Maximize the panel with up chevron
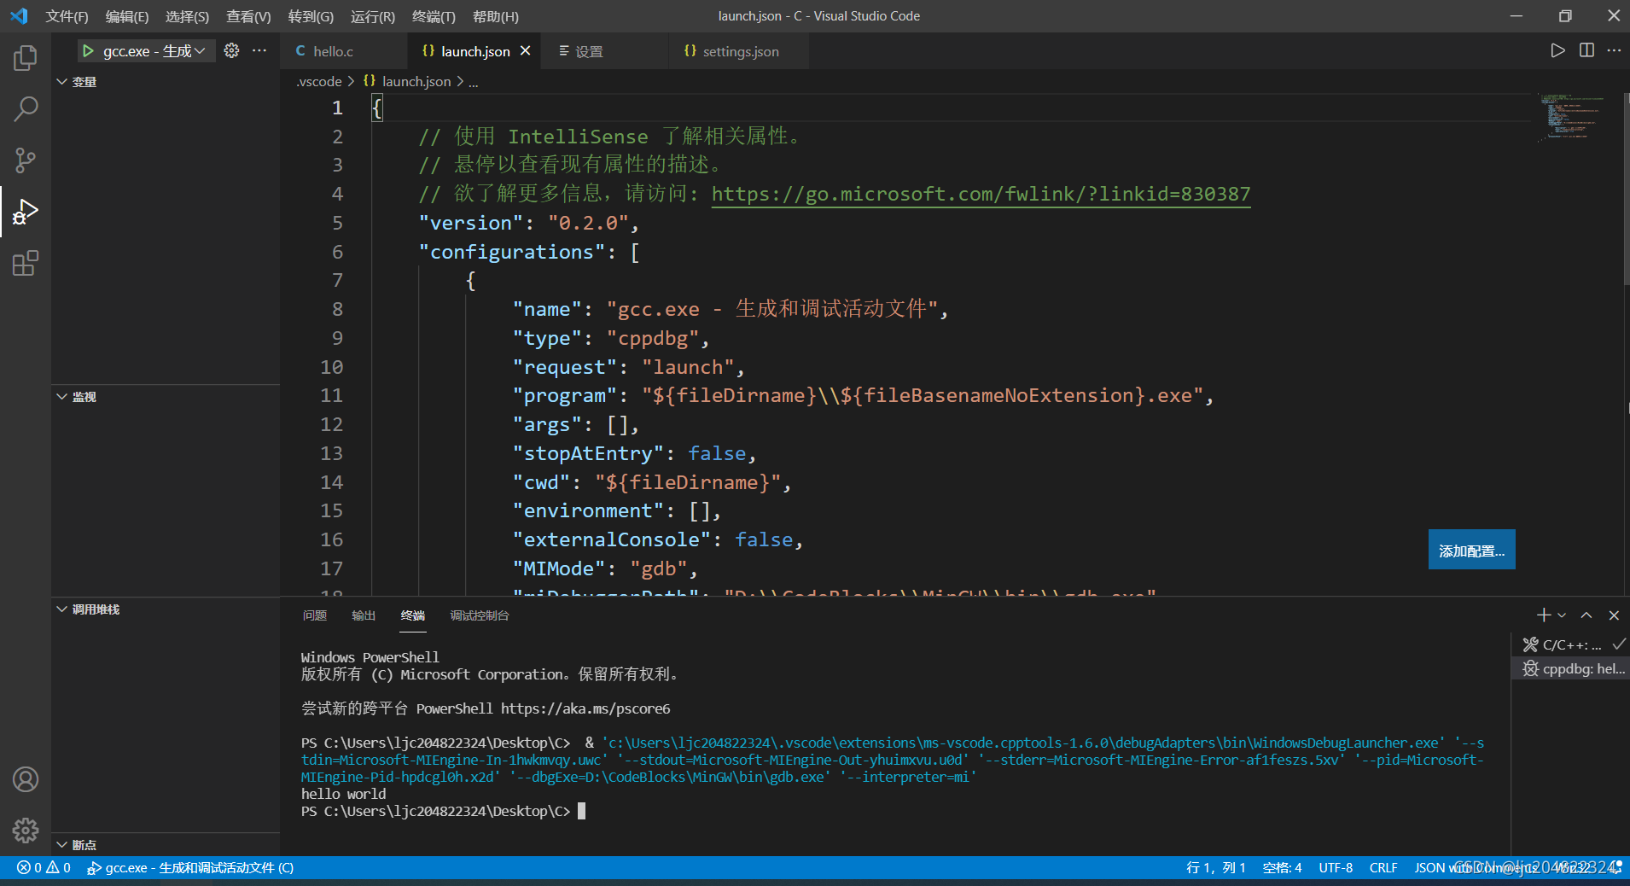 click(1586, 615)
